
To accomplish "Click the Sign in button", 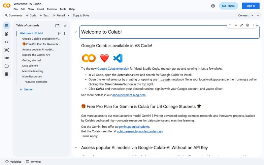I will point(251,6).
